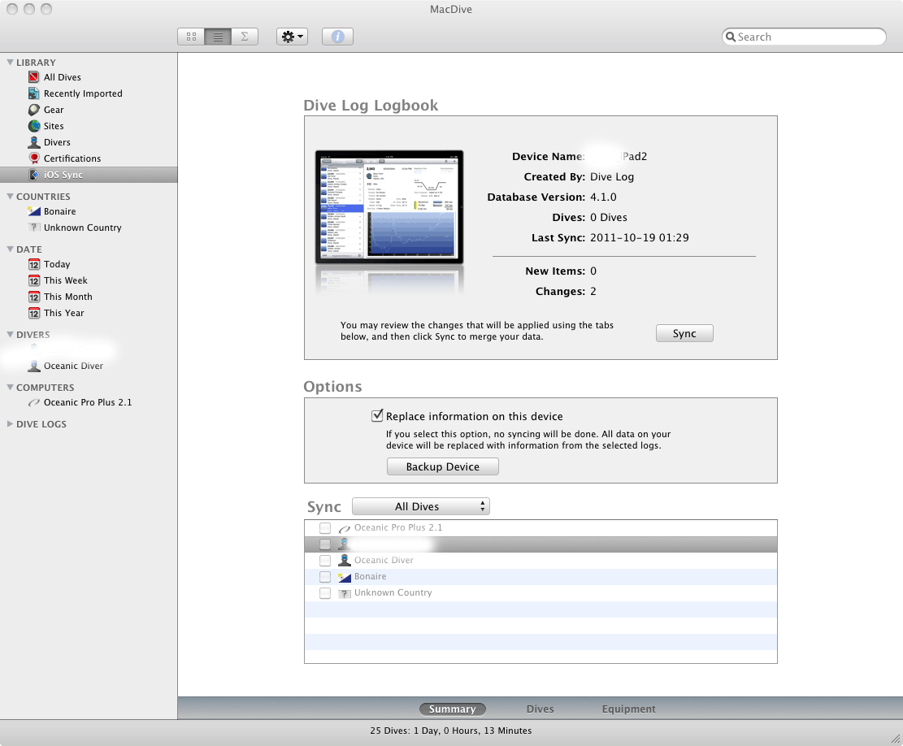Image resolution: width=903 pixels, height=746 pixels.
Task: Click the grid view toolbar icon
Action: pos(191,37)
